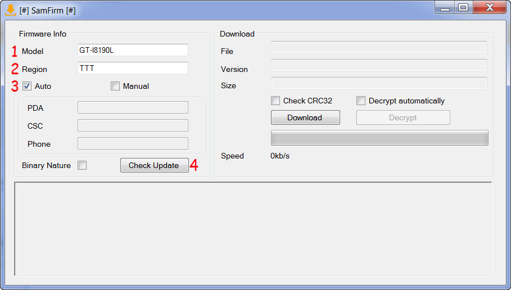
Task: Click the File field in Download
Action: click(x=379, y=47)
